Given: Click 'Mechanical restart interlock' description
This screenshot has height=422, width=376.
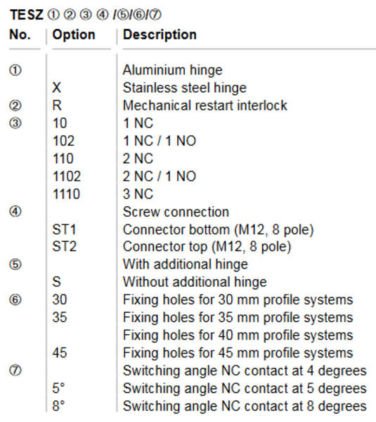Looking at the screenshot, I should point(205,105).
